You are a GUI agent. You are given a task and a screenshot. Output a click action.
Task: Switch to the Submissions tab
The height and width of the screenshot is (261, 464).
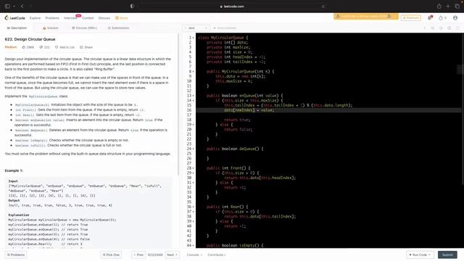pyautogui.click(x=118, y=28)
